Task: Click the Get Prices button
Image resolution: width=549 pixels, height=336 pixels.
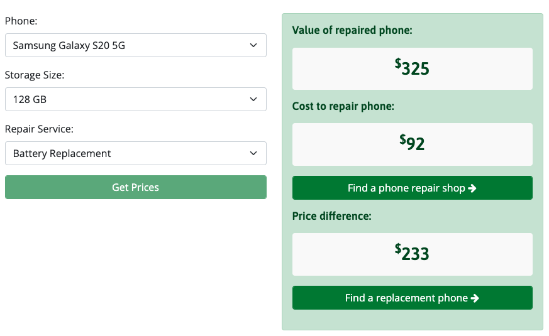Action: pos(135,187)
